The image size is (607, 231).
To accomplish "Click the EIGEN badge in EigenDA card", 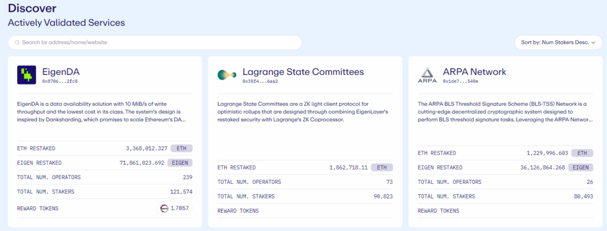I will coord(180,162).
